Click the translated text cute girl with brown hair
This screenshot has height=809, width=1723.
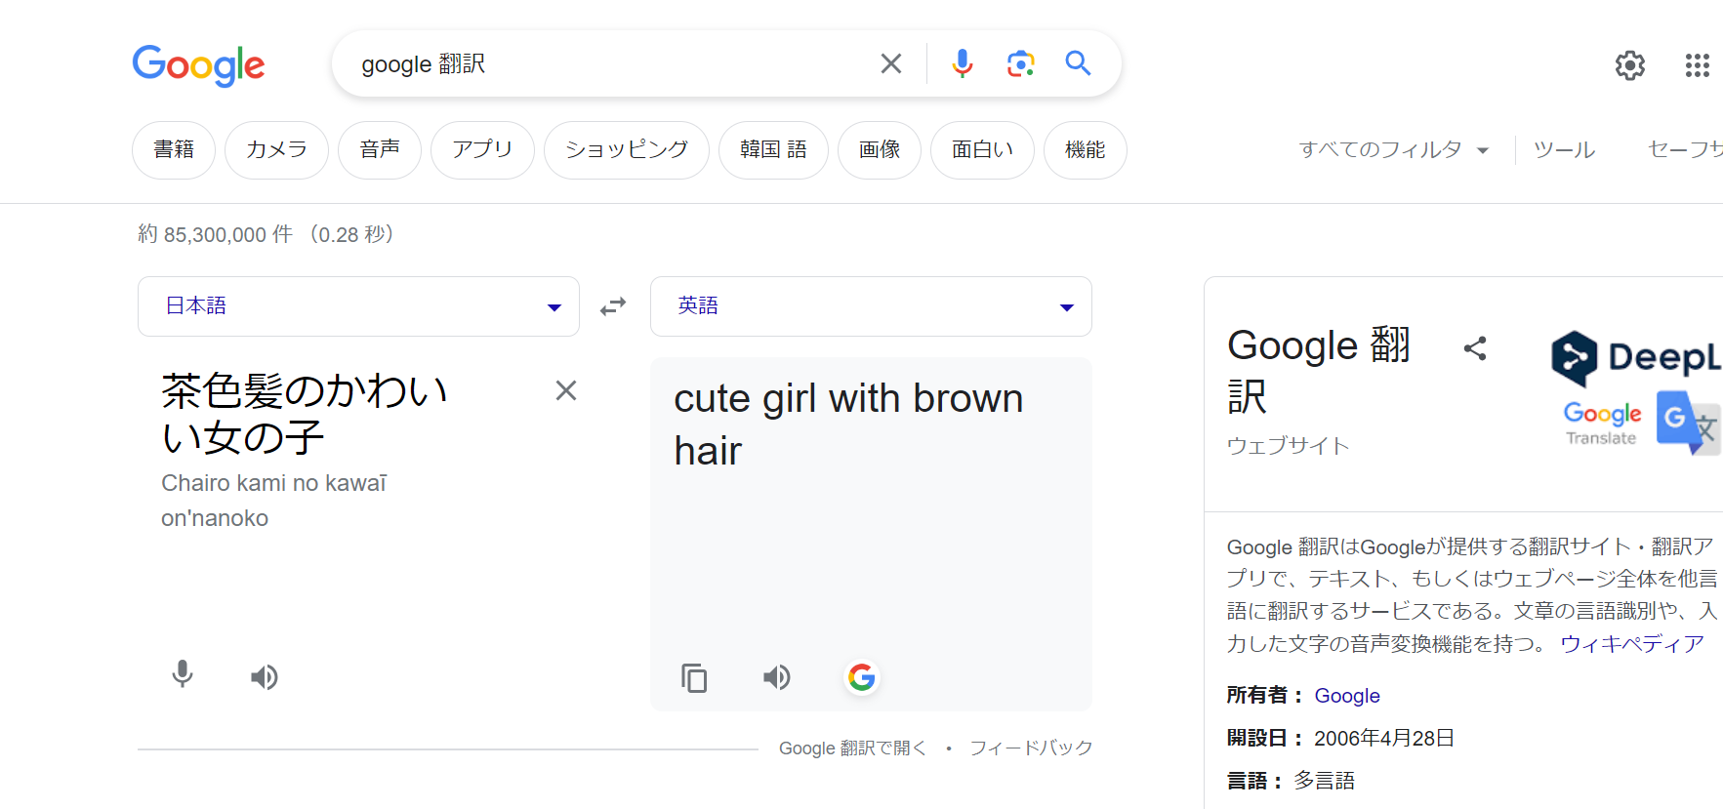pyautogui.click(x=848, y=425)
